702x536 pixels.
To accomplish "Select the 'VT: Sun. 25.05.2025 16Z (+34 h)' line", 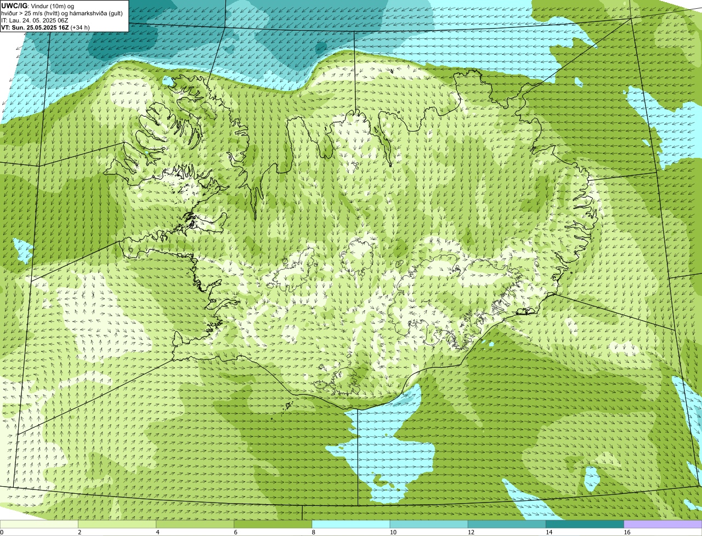I will [x=46, y=27].
